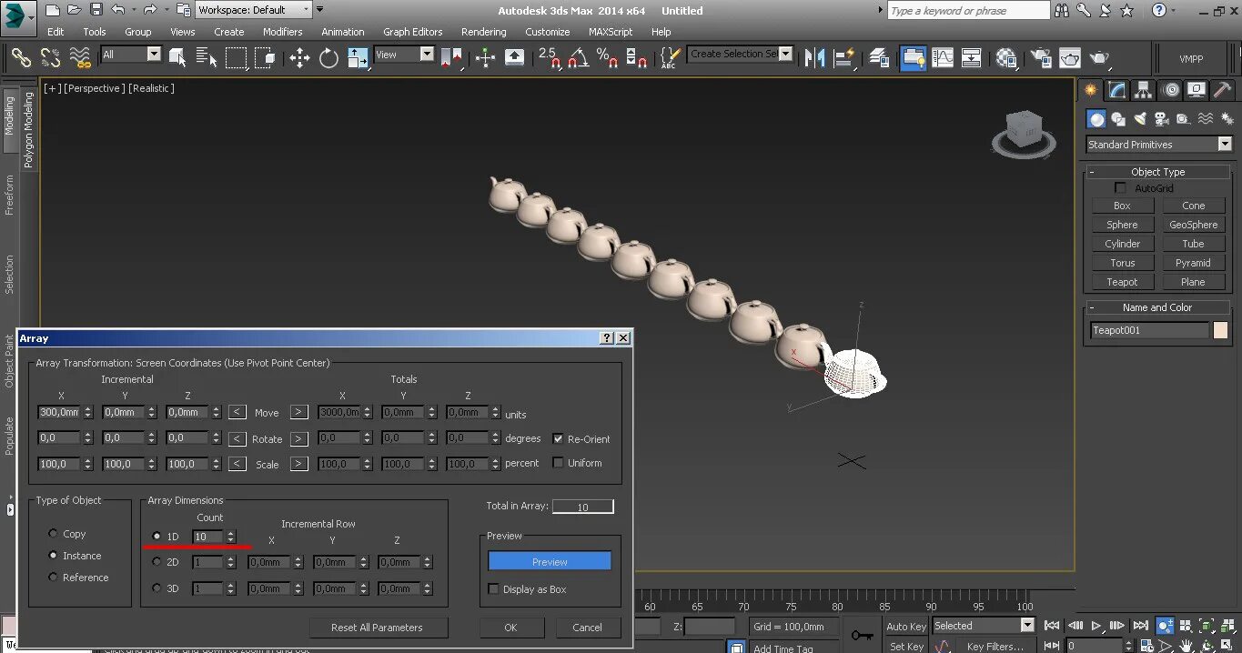Image resolution: width=1242 pixels, height=653 pixels.
Task: Click the Teapot primitive button
Action: pyautogui.click(x=1122, y=282)
